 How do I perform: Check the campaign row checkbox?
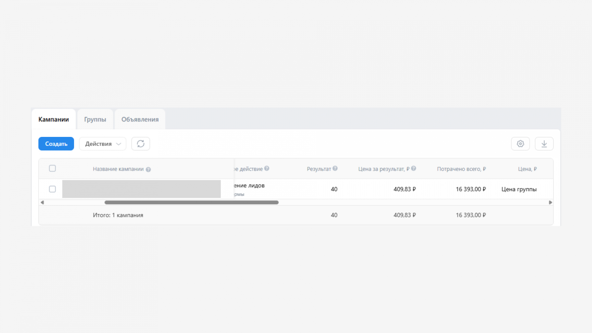point(53,189)
